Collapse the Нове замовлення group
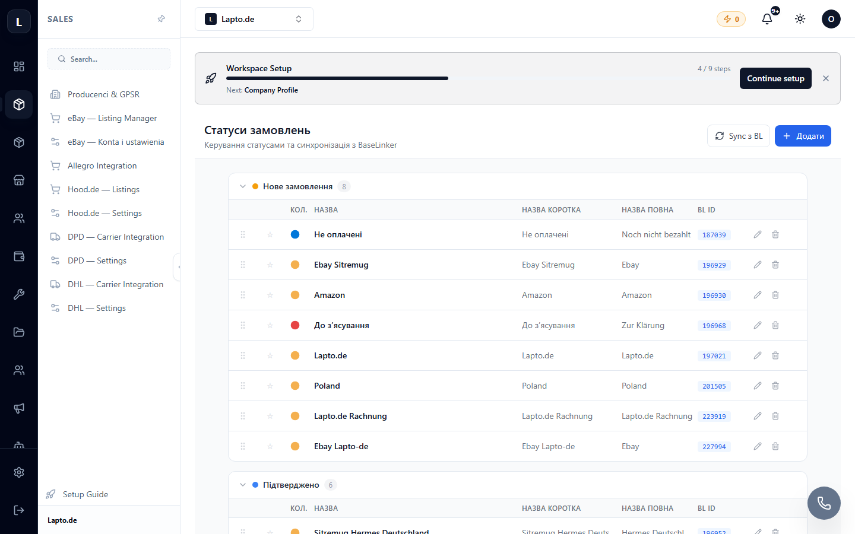 point(243,186)
